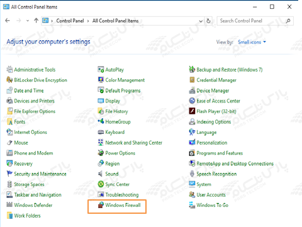
Task: Open the Credential Manager link
Action: [x=216, y=80]
